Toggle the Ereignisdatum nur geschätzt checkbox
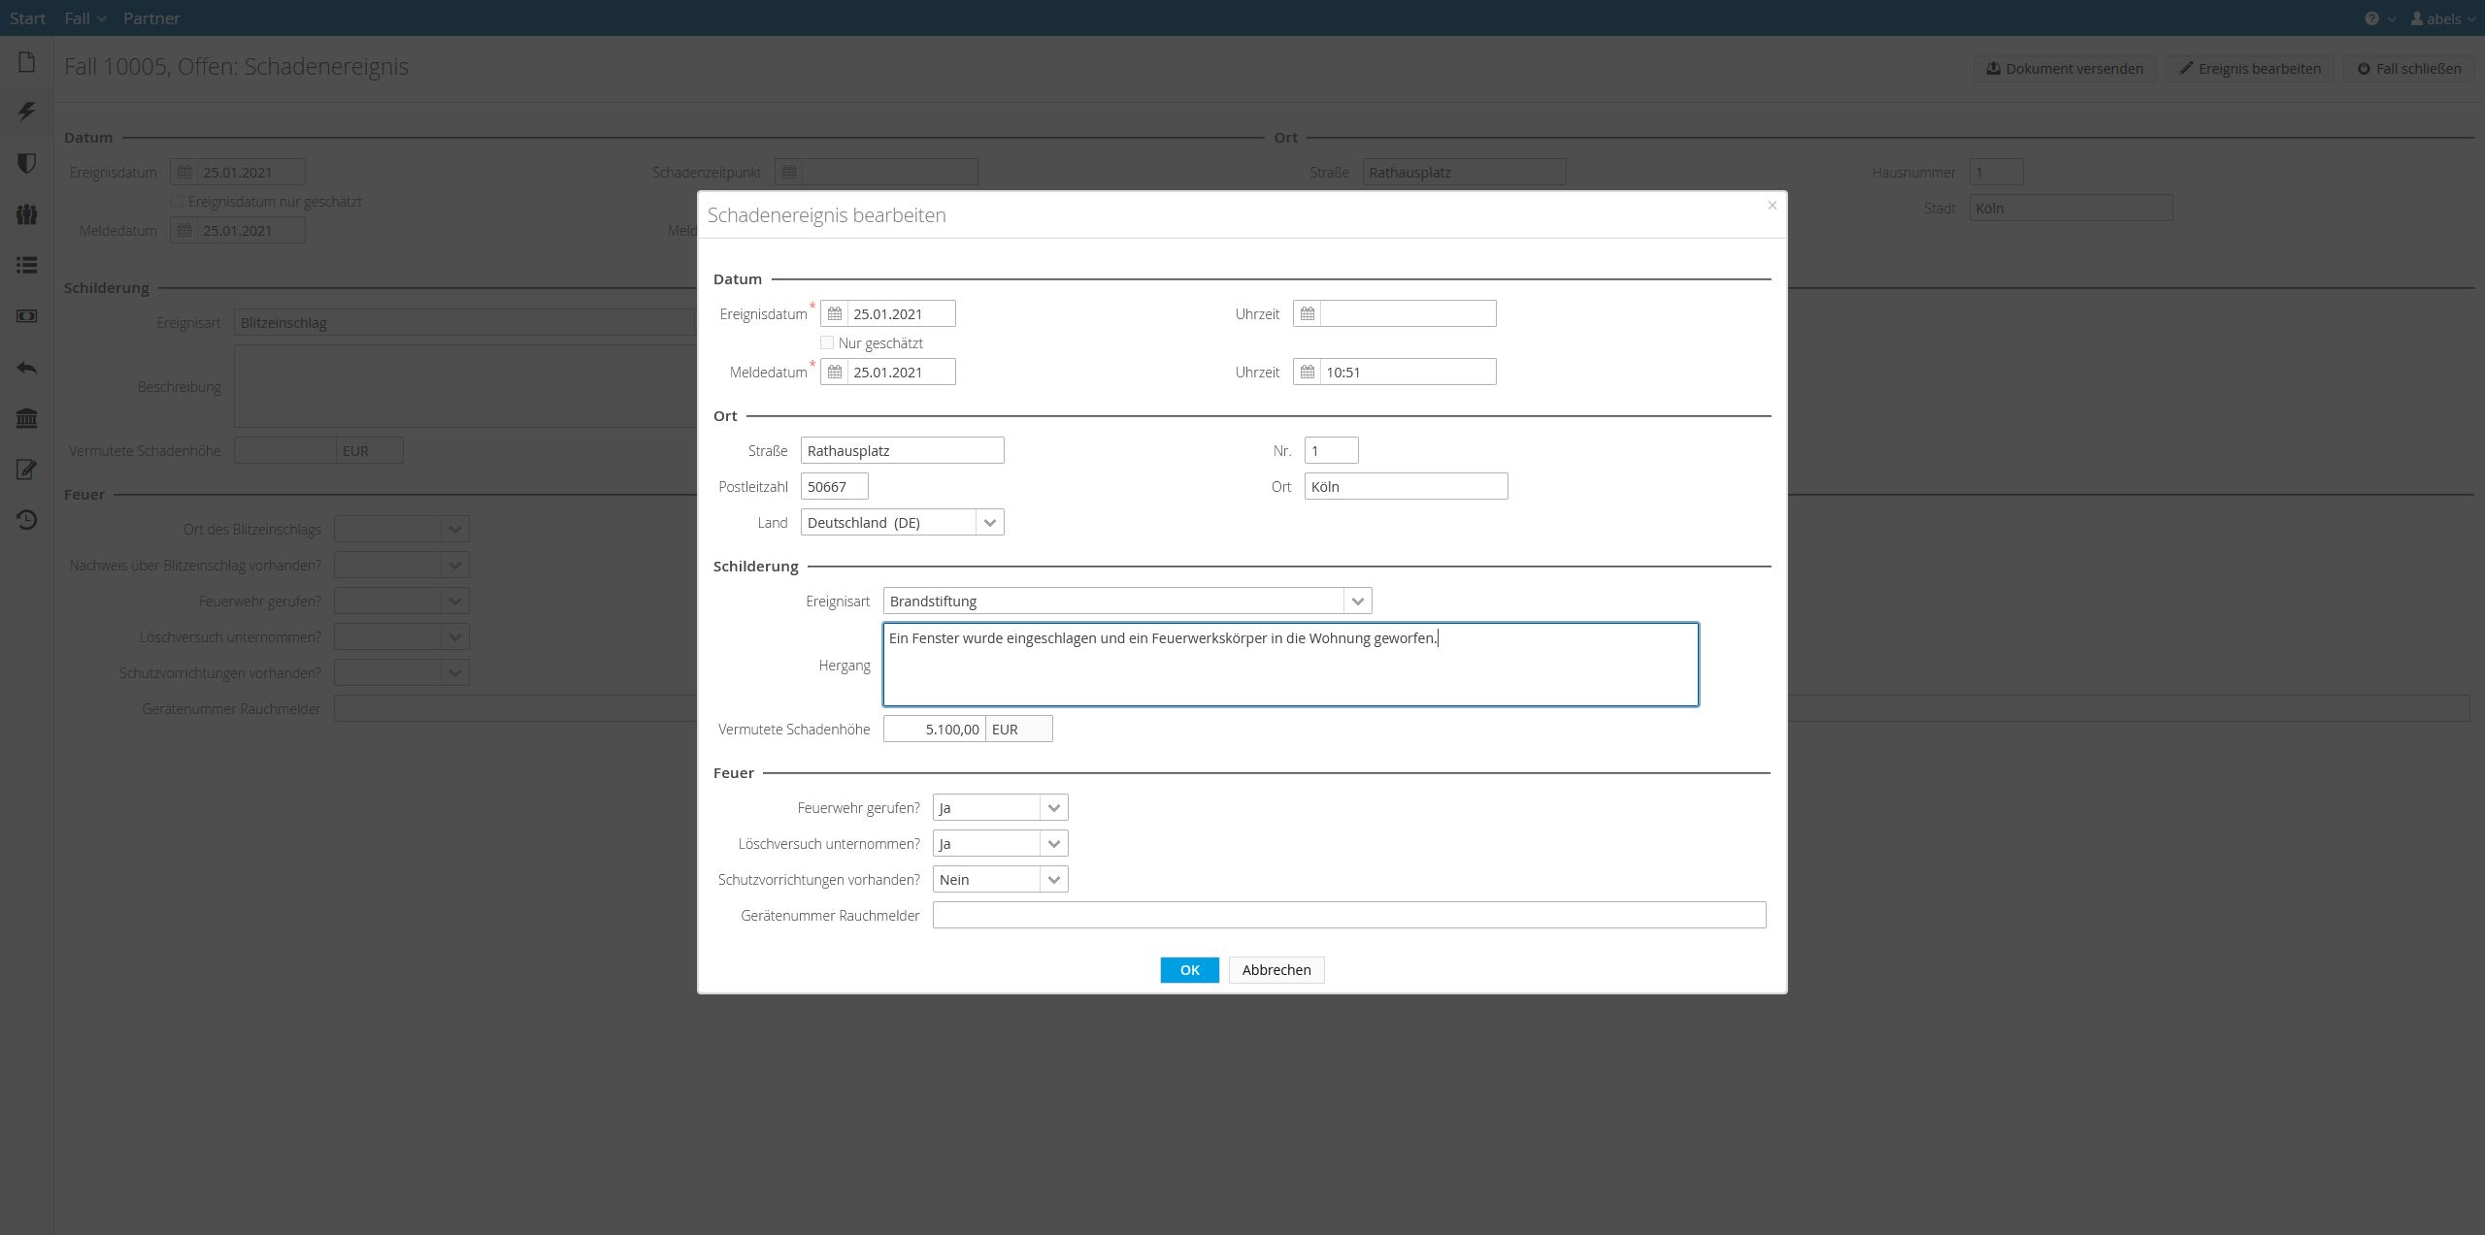The image size is (2485, 1235). (177, 201)
